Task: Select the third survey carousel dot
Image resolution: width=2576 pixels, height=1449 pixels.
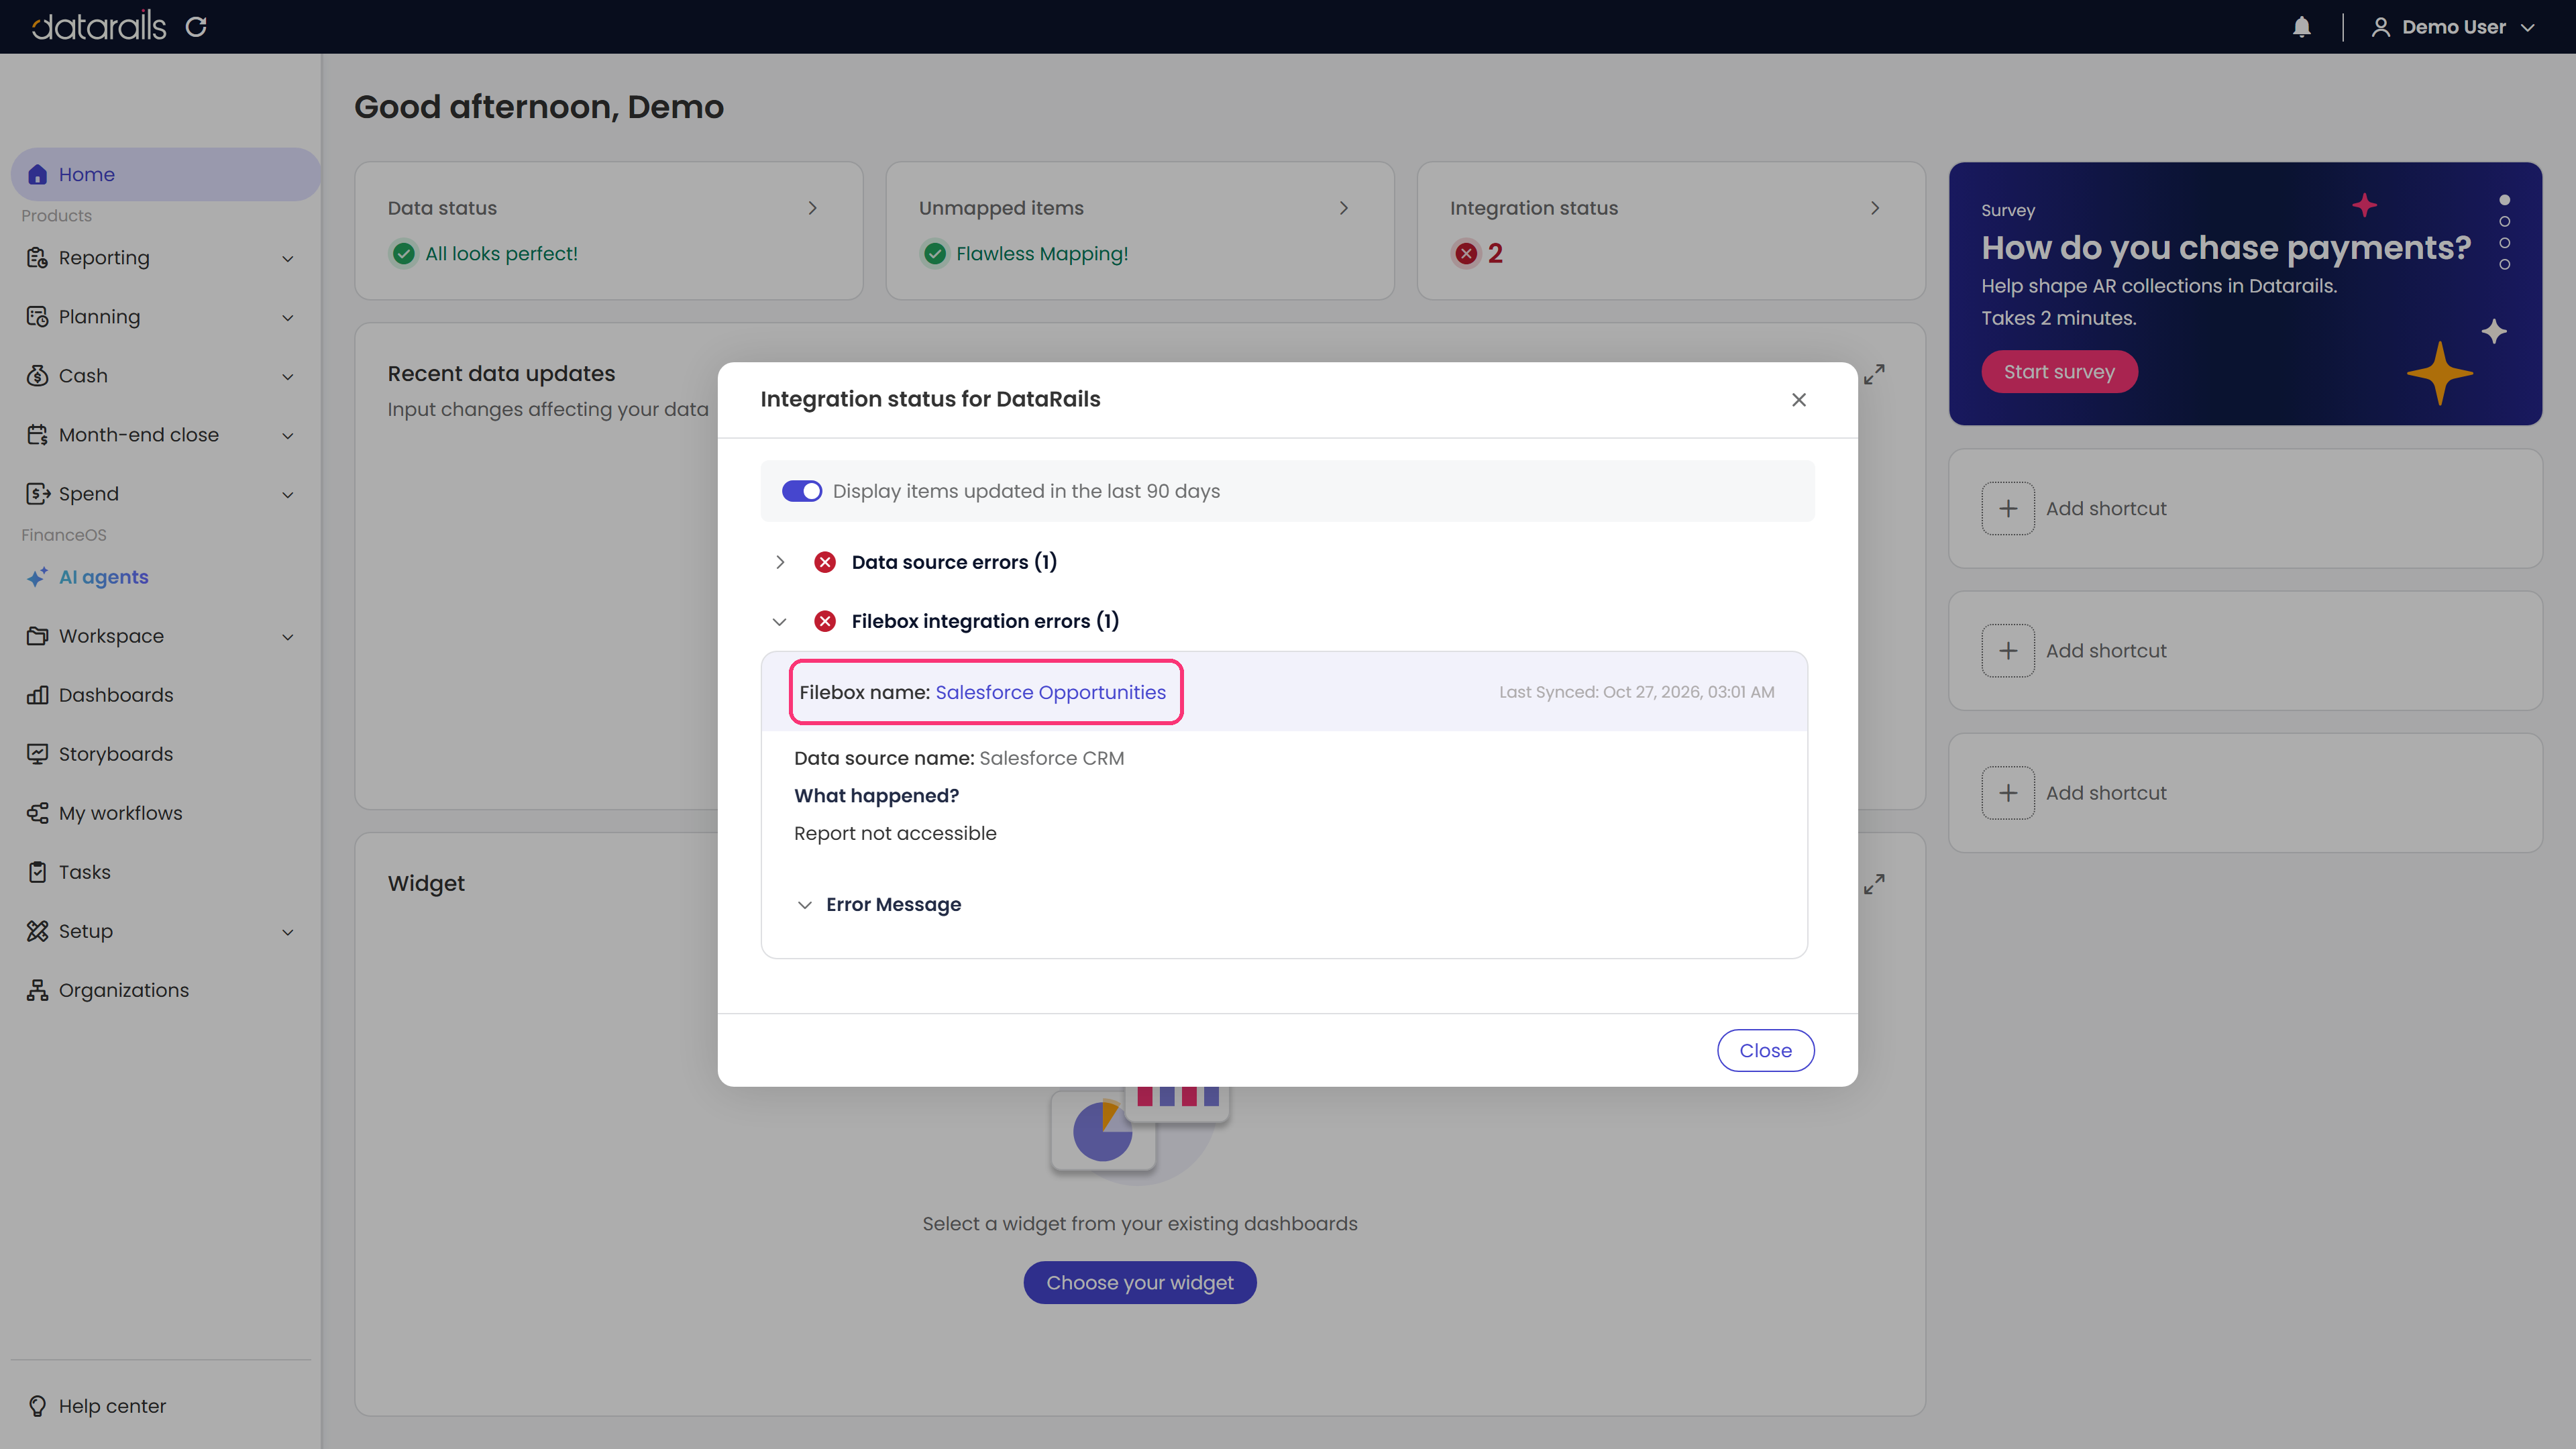Action: [x=2504, y=243]
